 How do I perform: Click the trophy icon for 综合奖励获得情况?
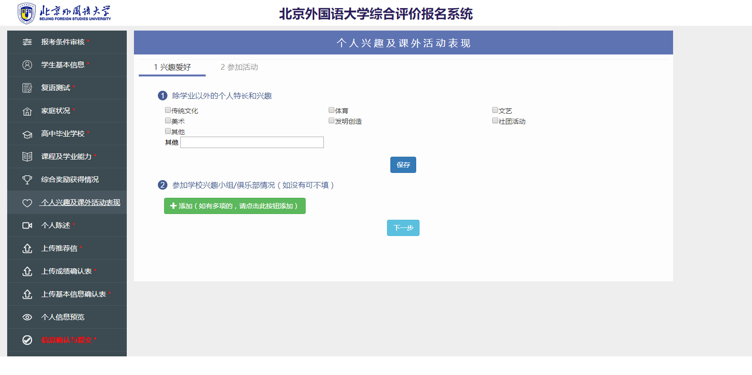click(27, 180)
